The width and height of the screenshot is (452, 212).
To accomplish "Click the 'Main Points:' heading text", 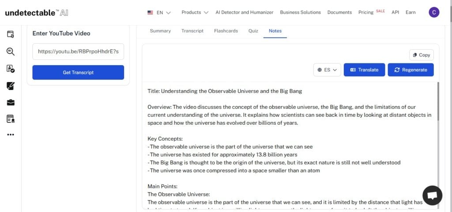I will tap(162, 186).
